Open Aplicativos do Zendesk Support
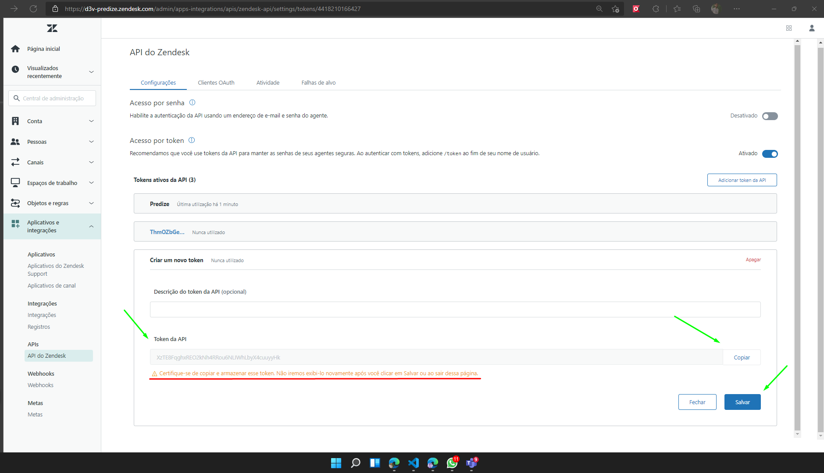This screenshot has width=824, height=473. [x=56, y=270]
